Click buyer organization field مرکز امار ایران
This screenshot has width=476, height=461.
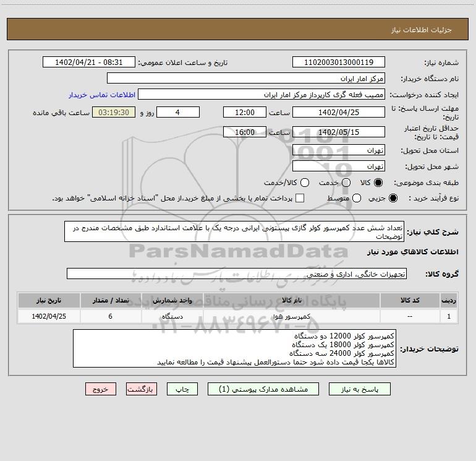[x=246, y=78]
